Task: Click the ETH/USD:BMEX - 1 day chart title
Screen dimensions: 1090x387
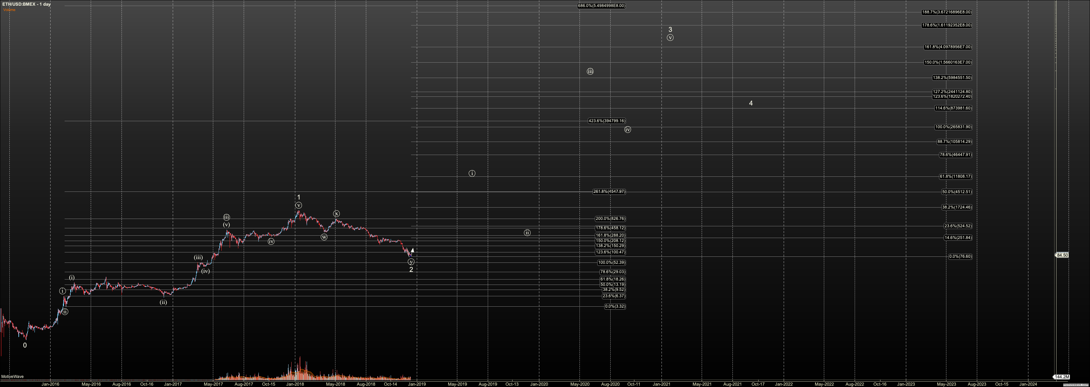Action: pyautogui.click(x=26, y=4)
